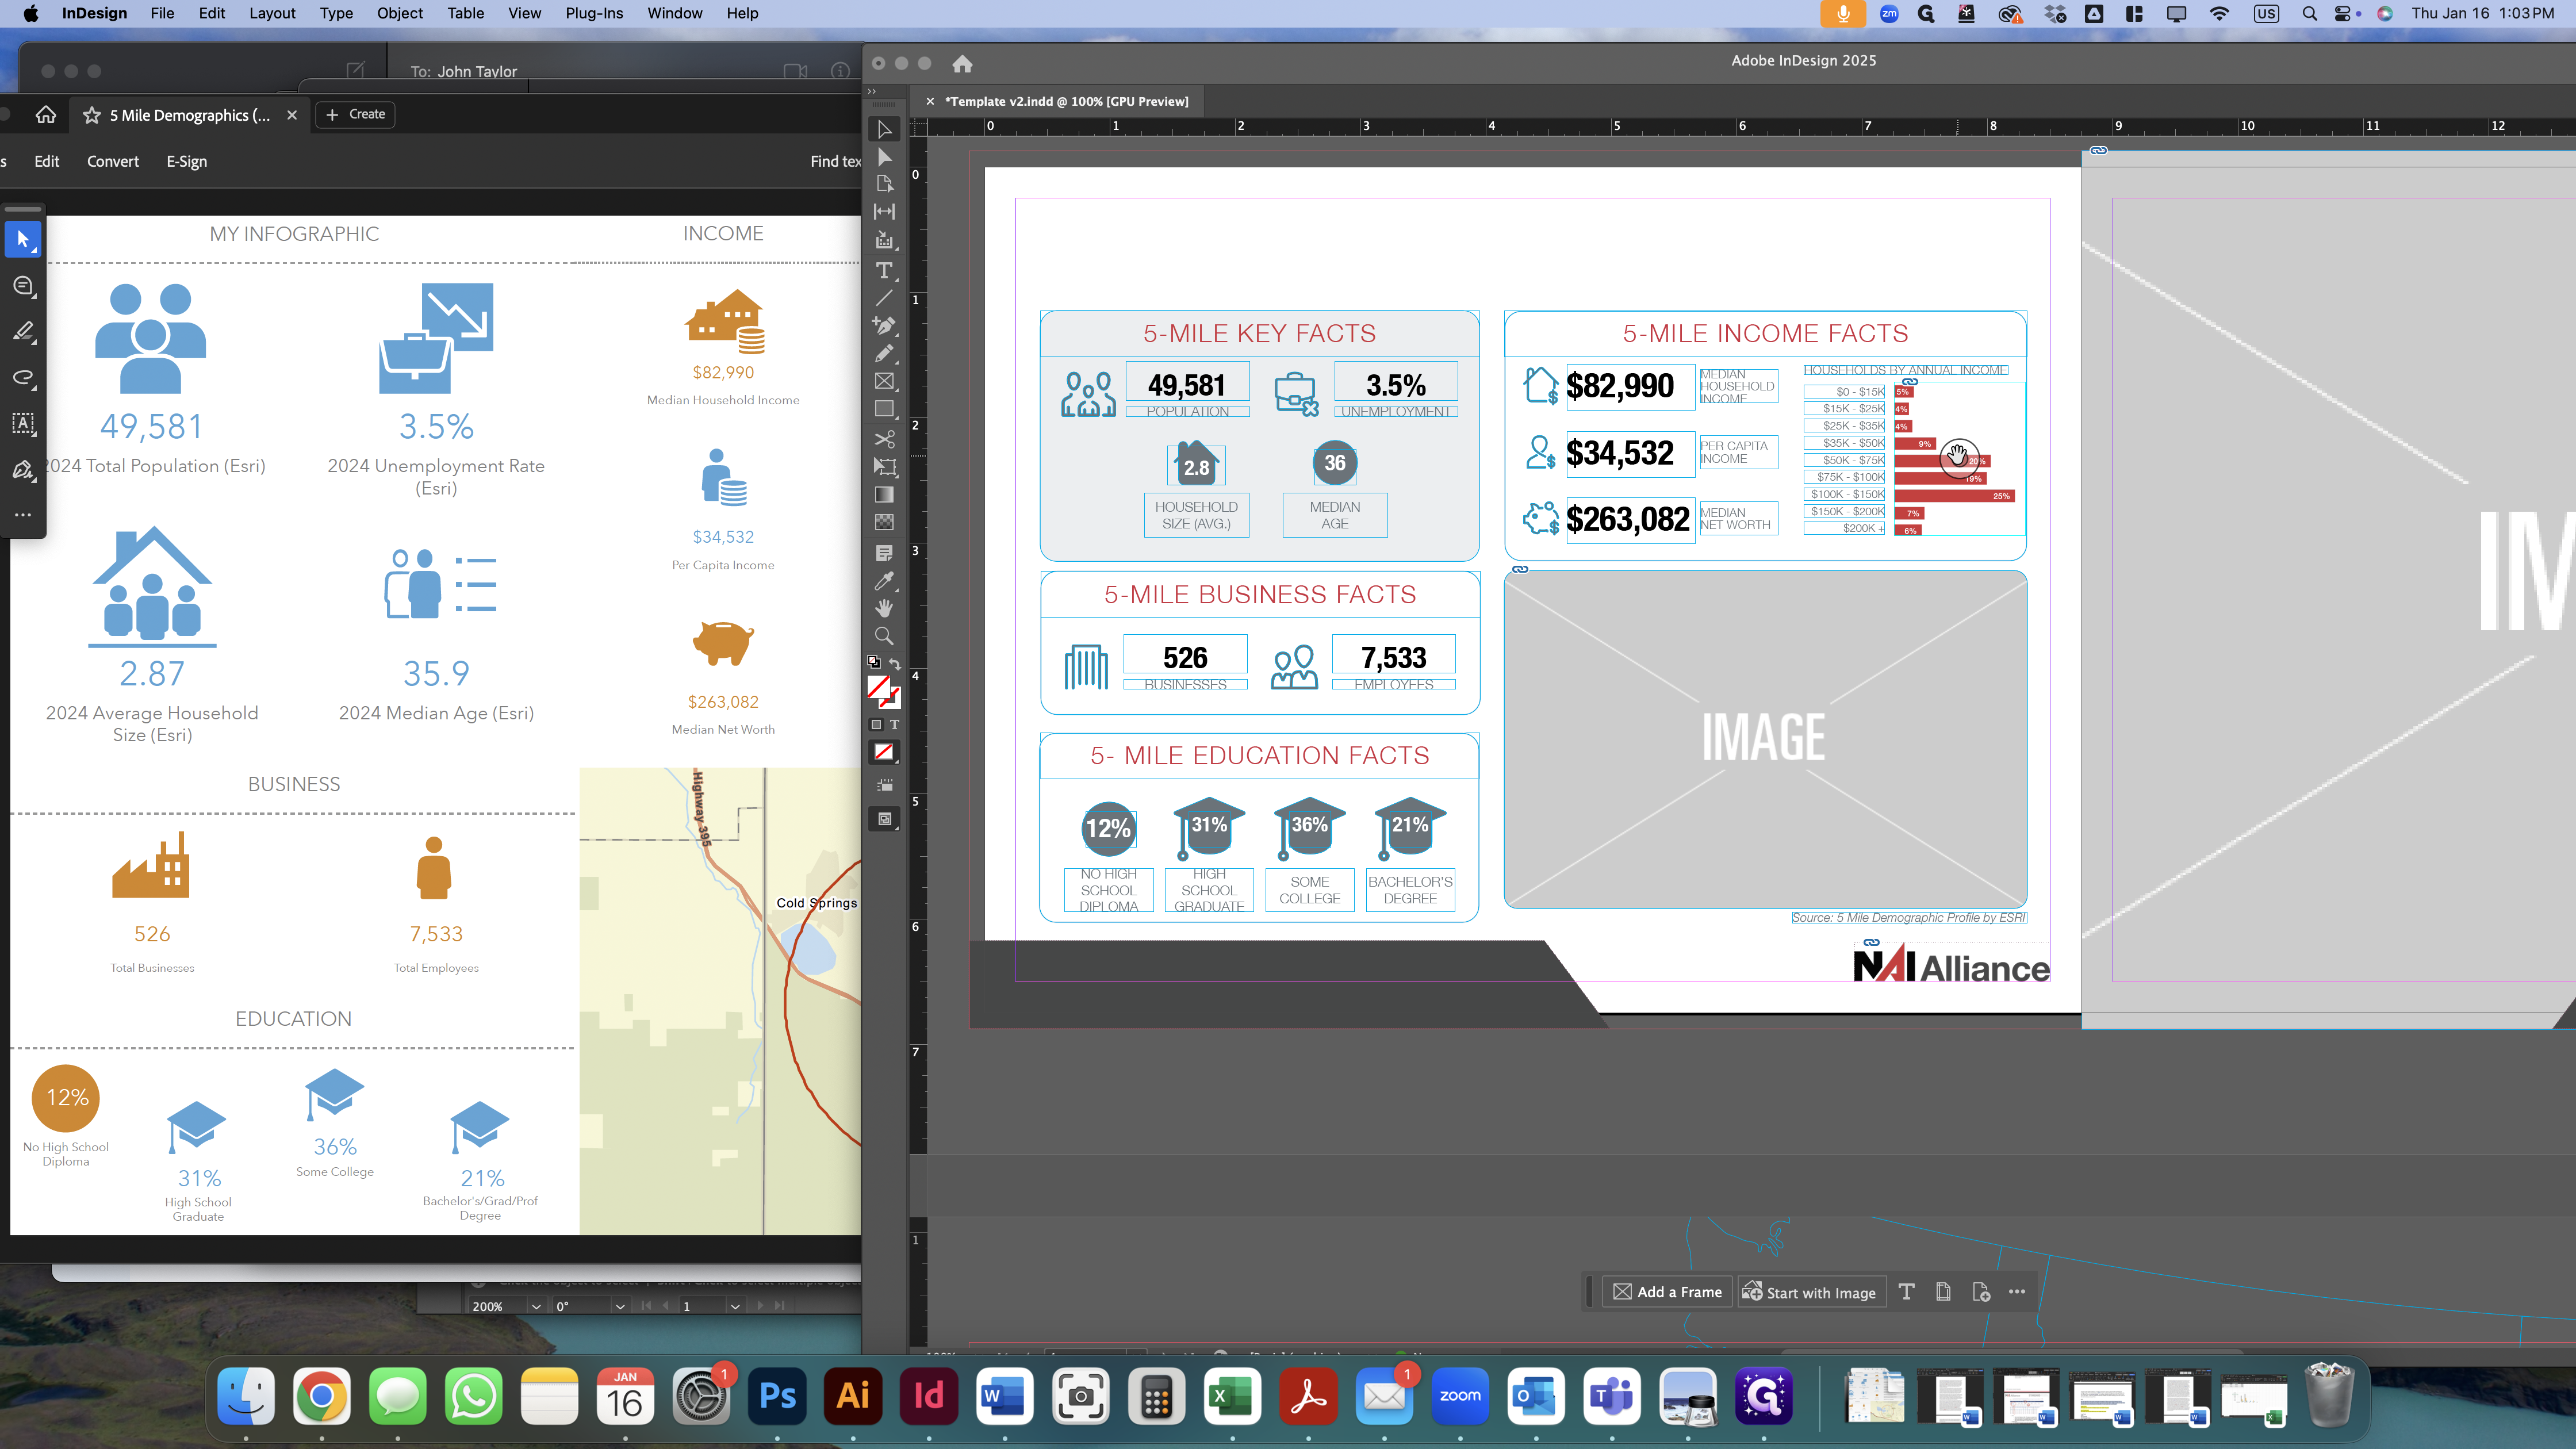The width and height of the screenshot is (2576, 1449).
Task: Select the Eyedropper tool
Action: (x=884, y=581)
